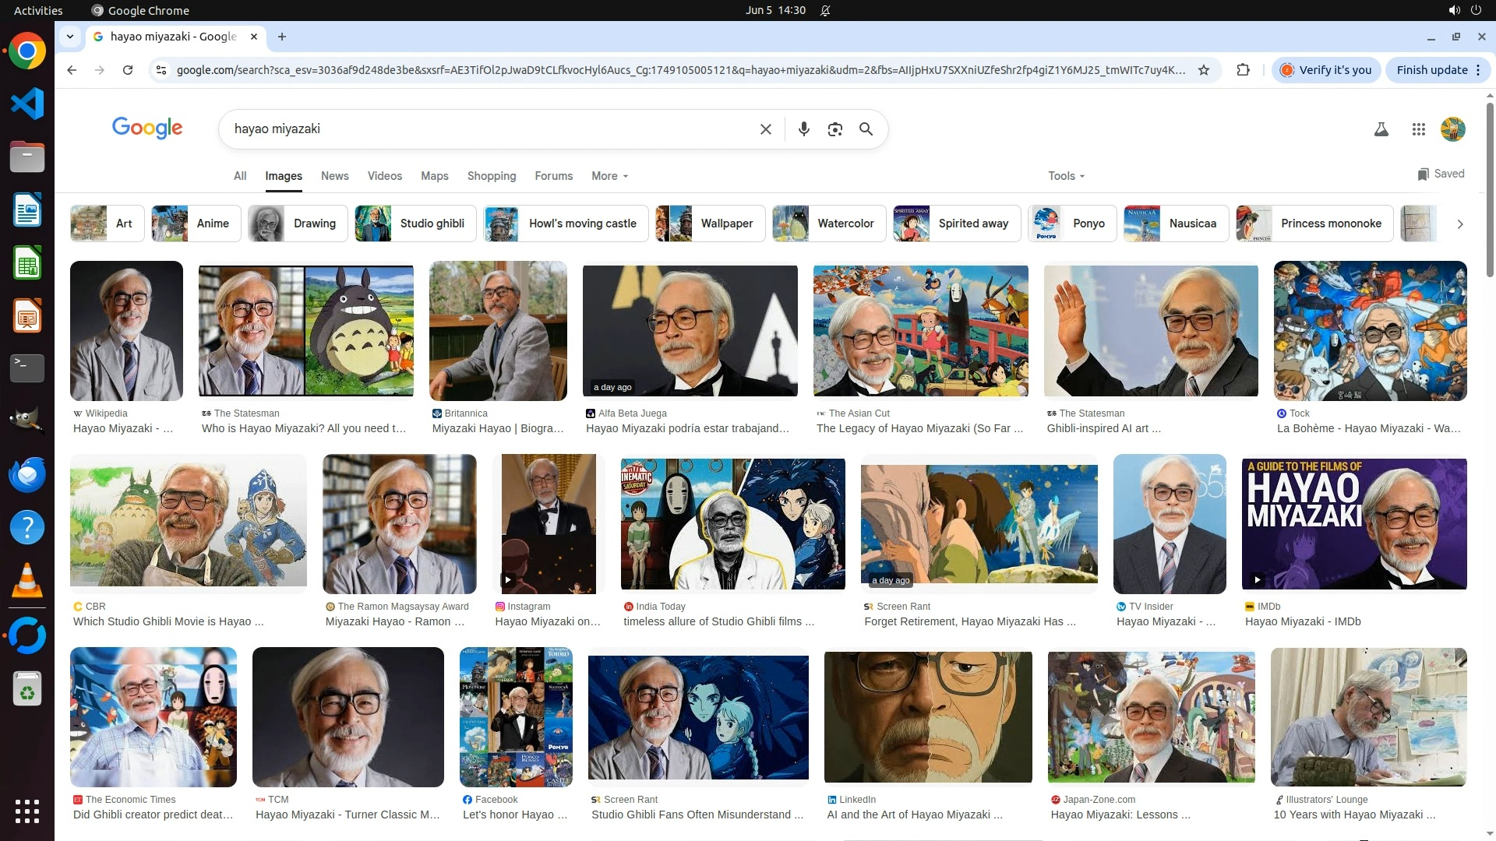Expand the More search filters dropdown
The width and height of the screenshot is (1496, 841).
(x=609, y=176)
